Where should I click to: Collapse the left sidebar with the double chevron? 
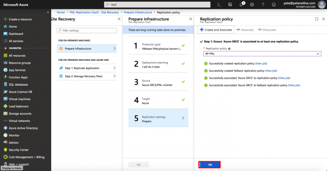(x=48, y=12)
